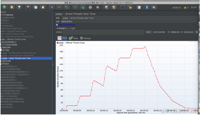Image resolution: width=200 pixels, height=115 pixels.
Task: Select the Concurrency Thread Group node
Action: (11, 28)
